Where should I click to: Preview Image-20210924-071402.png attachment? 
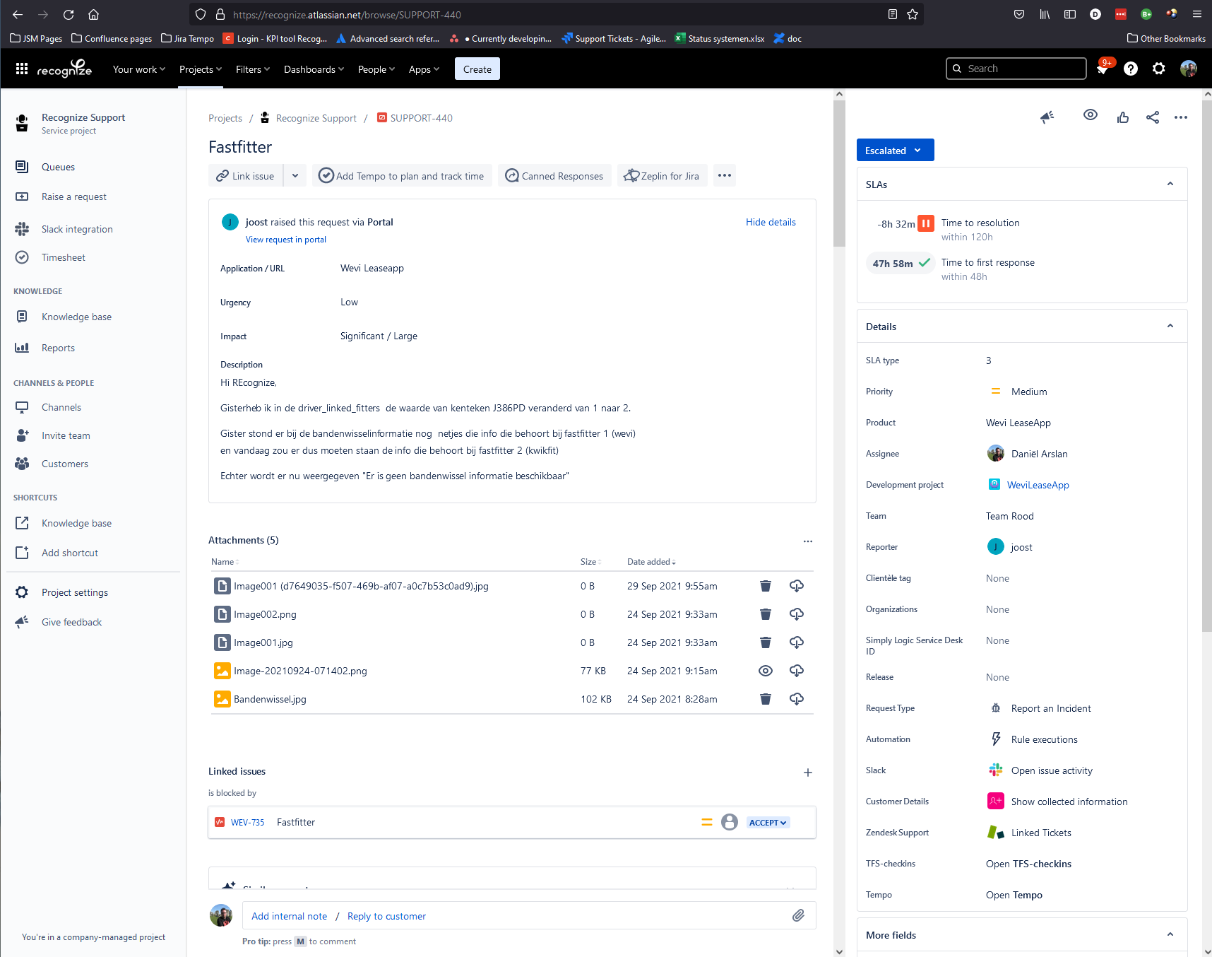coord(765,671)
